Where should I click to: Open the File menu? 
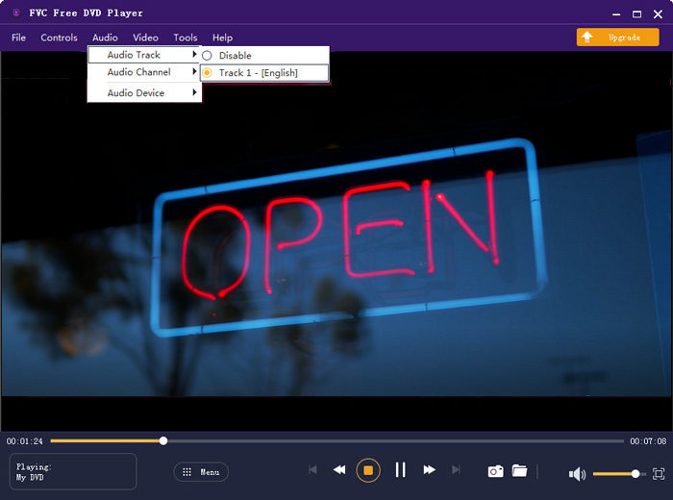coord(18,37)
